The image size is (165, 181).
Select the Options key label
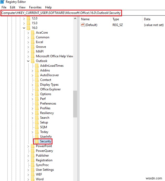click(x=46, y=94)
